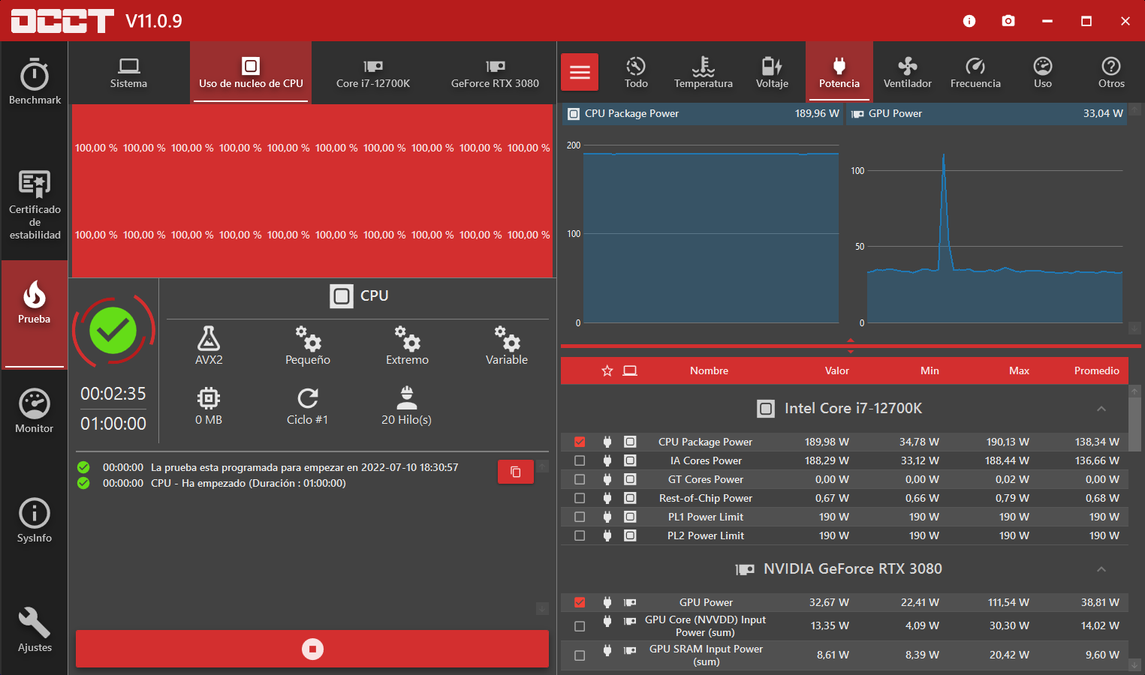
Task: Click the 20 Hilo(s) threads setting
Action: pyautogui.click(x=407, y=406)
